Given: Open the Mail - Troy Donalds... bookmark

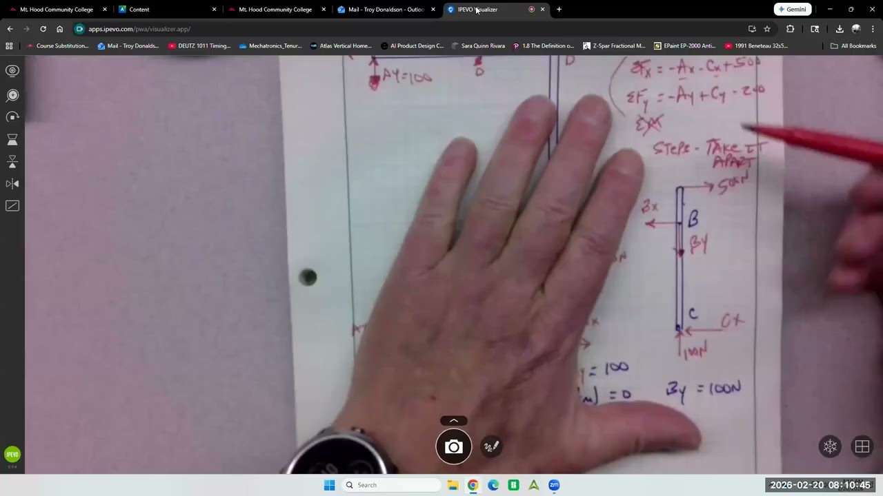Looking at the screenshot, I should point(128,46).
